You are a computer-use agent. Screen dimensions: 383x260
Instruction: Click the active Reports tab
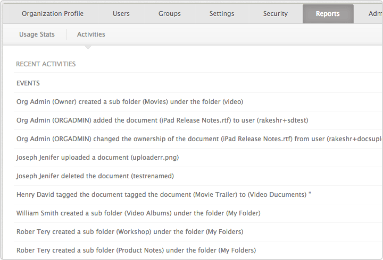[328, 14]
